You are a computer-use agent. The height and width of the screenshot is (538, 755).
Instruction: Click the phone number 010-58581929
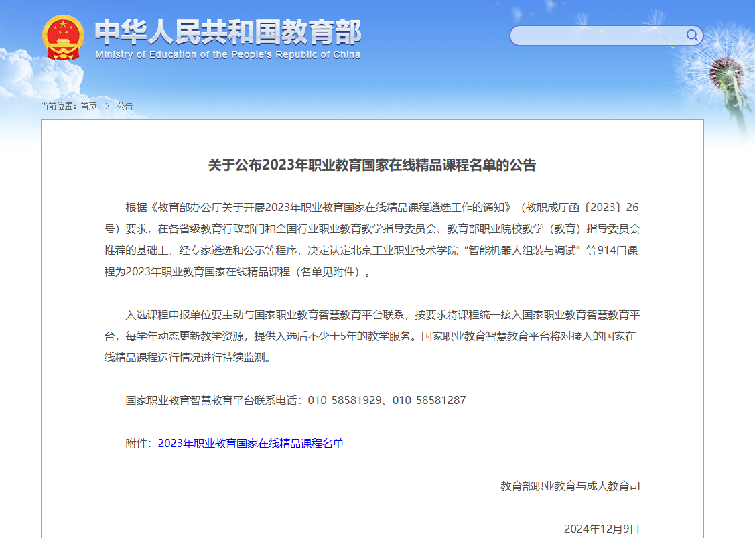[344, 400]
